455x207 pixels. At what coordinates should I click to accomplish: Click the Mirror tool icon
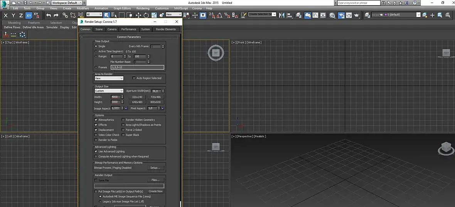click(x=281, y=15)
